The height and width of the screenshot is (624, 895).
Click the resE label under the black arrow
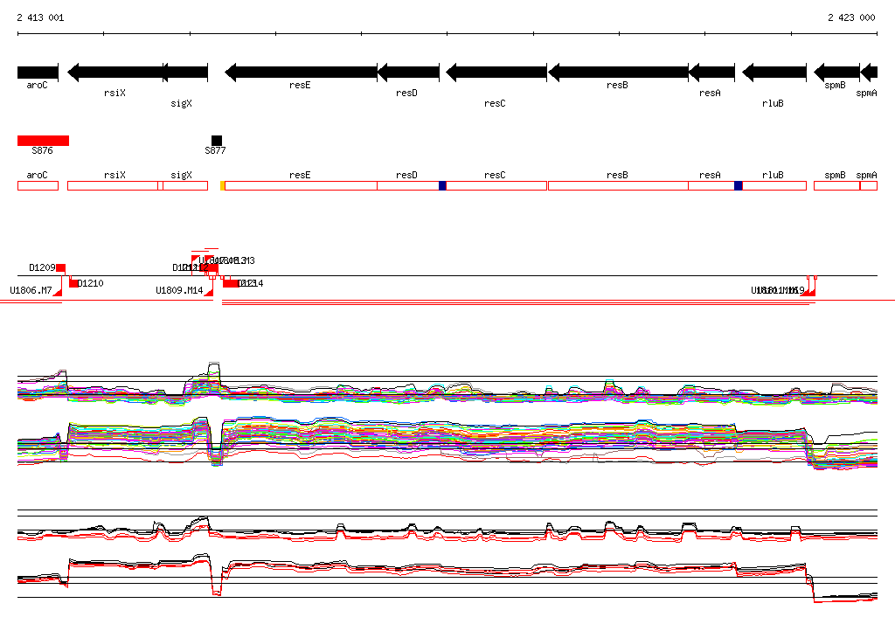click(300, 85)
